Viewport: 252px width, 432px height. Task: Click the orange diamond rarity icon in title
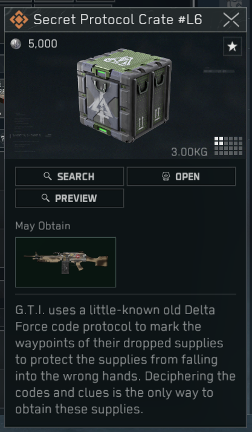(x=19, y=19)
